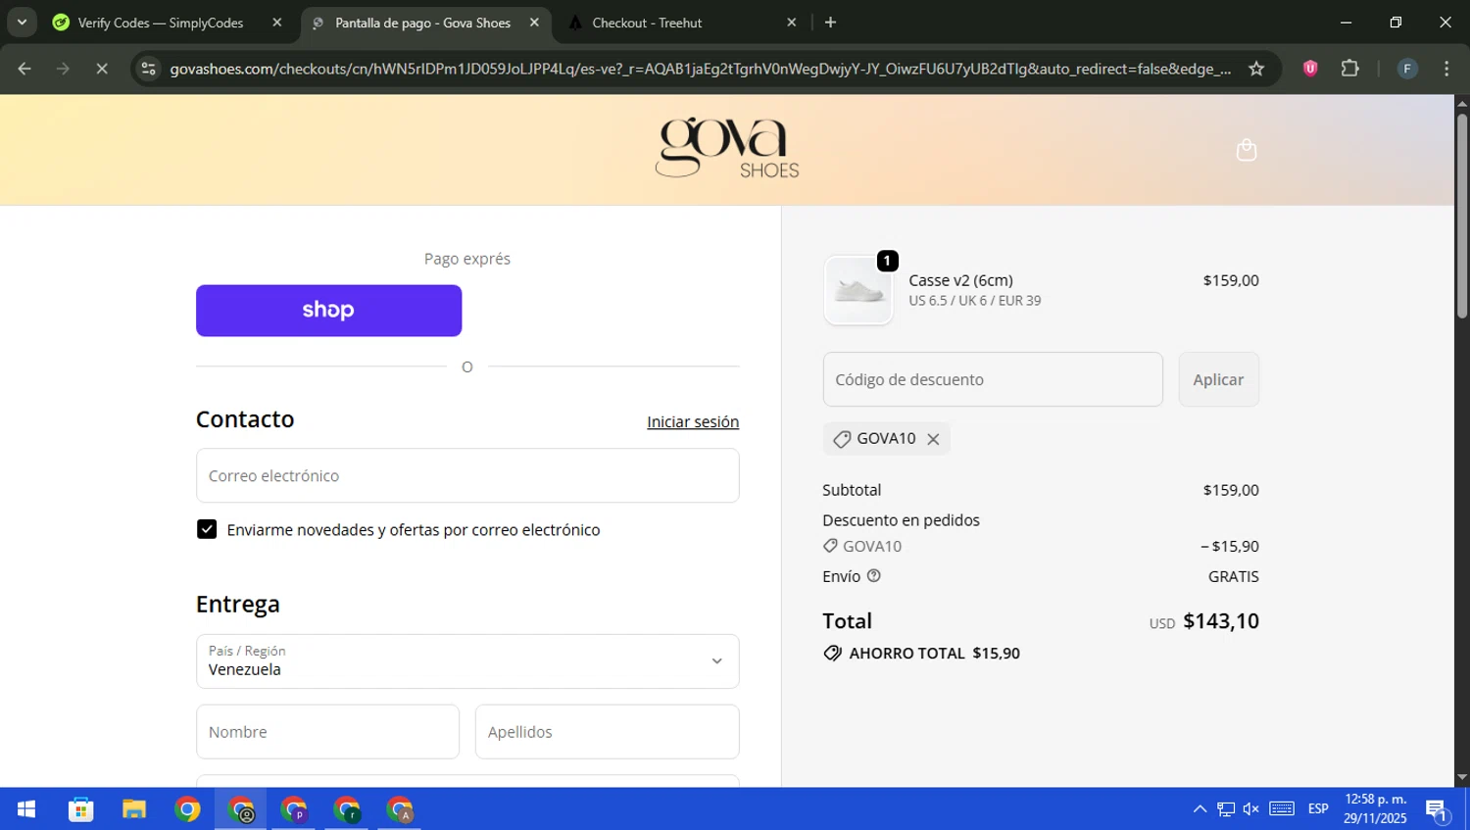Click the Envío help question icon
This screenshot has width=1470, height=830.
pyautogui.click(x=874, y=576)
